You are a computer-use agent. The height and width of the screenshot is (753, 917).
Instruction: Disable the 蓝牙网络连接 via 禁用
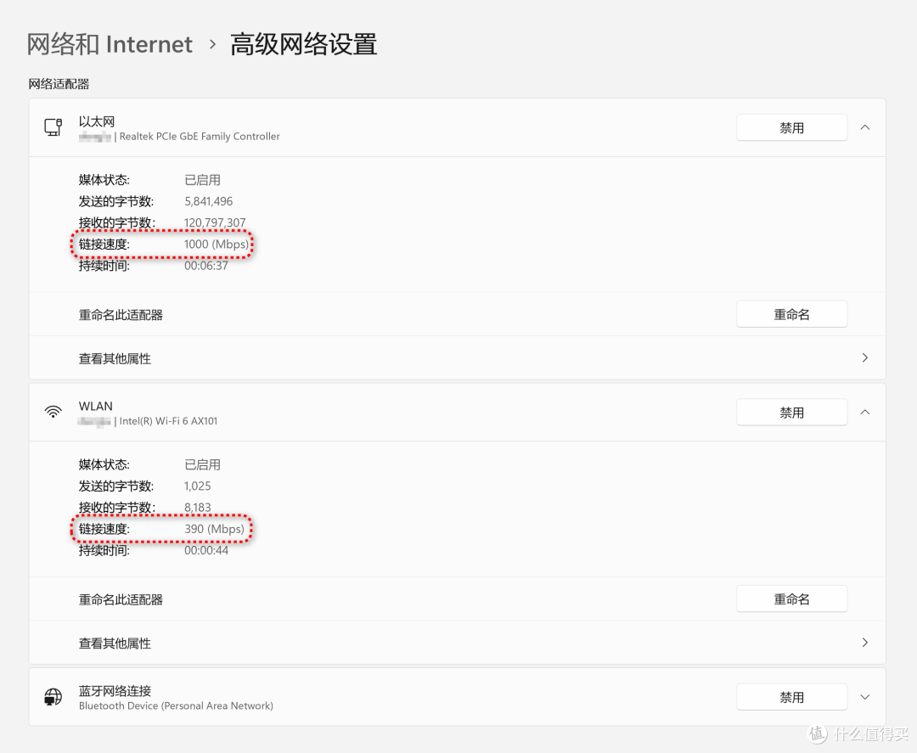tap(791, 696)
